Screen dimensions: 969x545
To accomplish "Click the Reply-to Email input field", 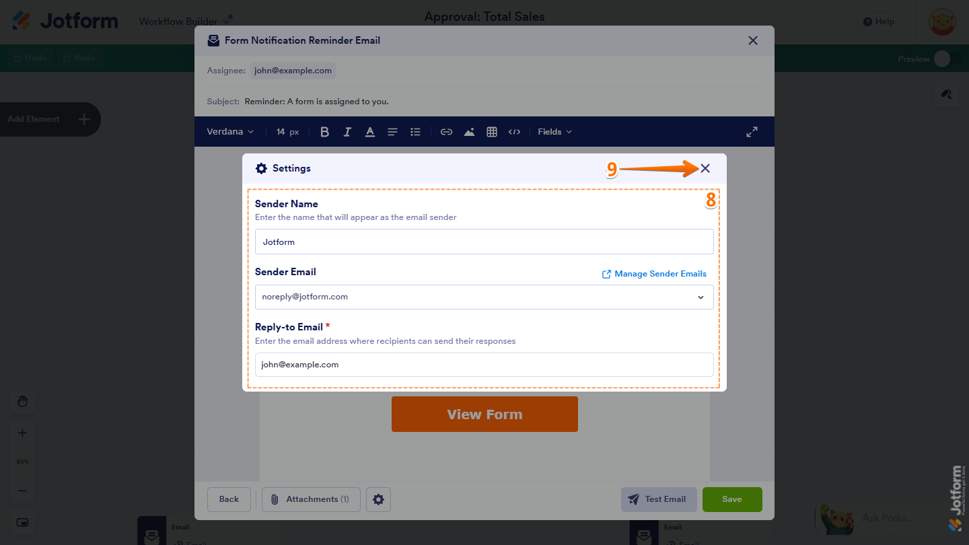I will (x=484, y=365).
